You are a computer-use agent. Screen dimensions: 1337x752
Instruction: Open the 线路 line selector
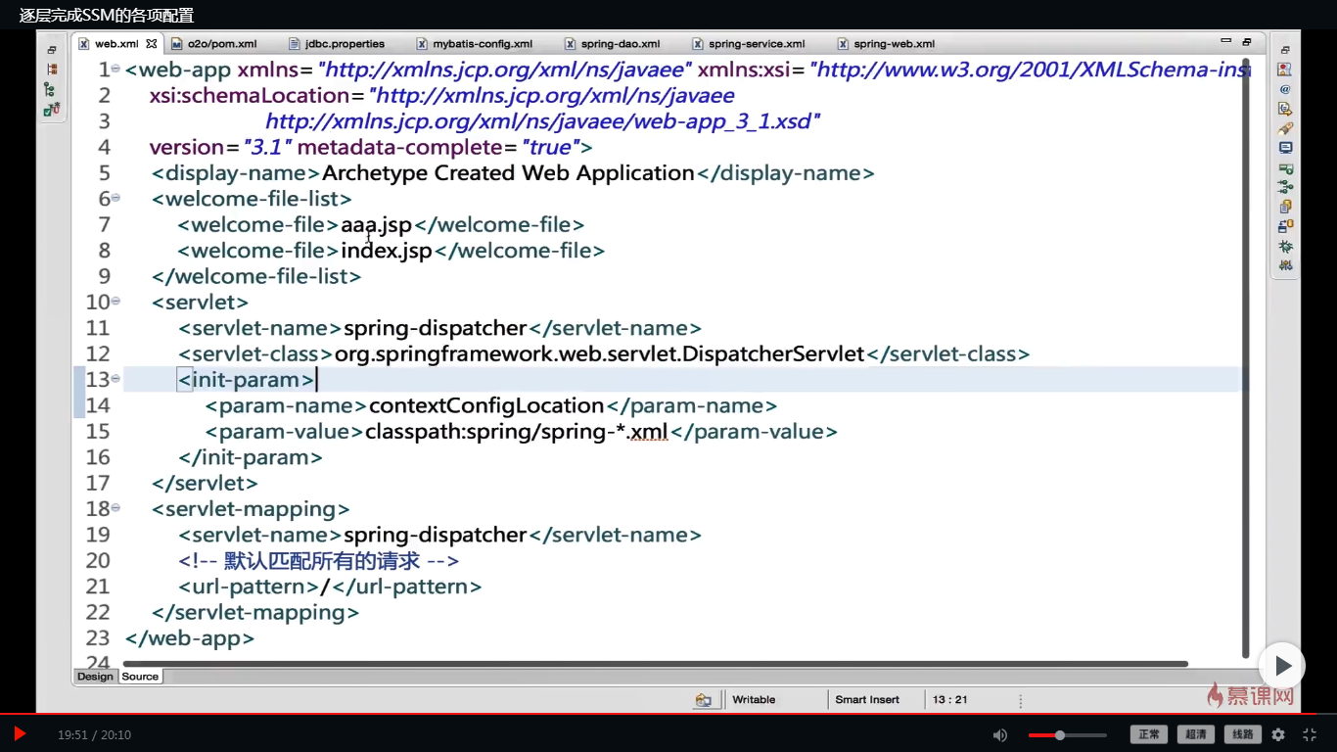(1242, 734)
